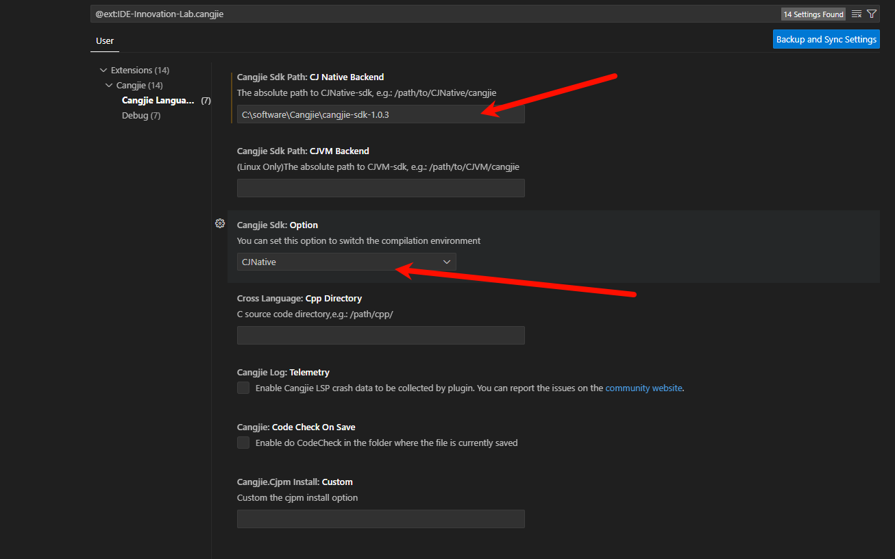
Task: Open the community website link
Action: click(x=643, y=388)
